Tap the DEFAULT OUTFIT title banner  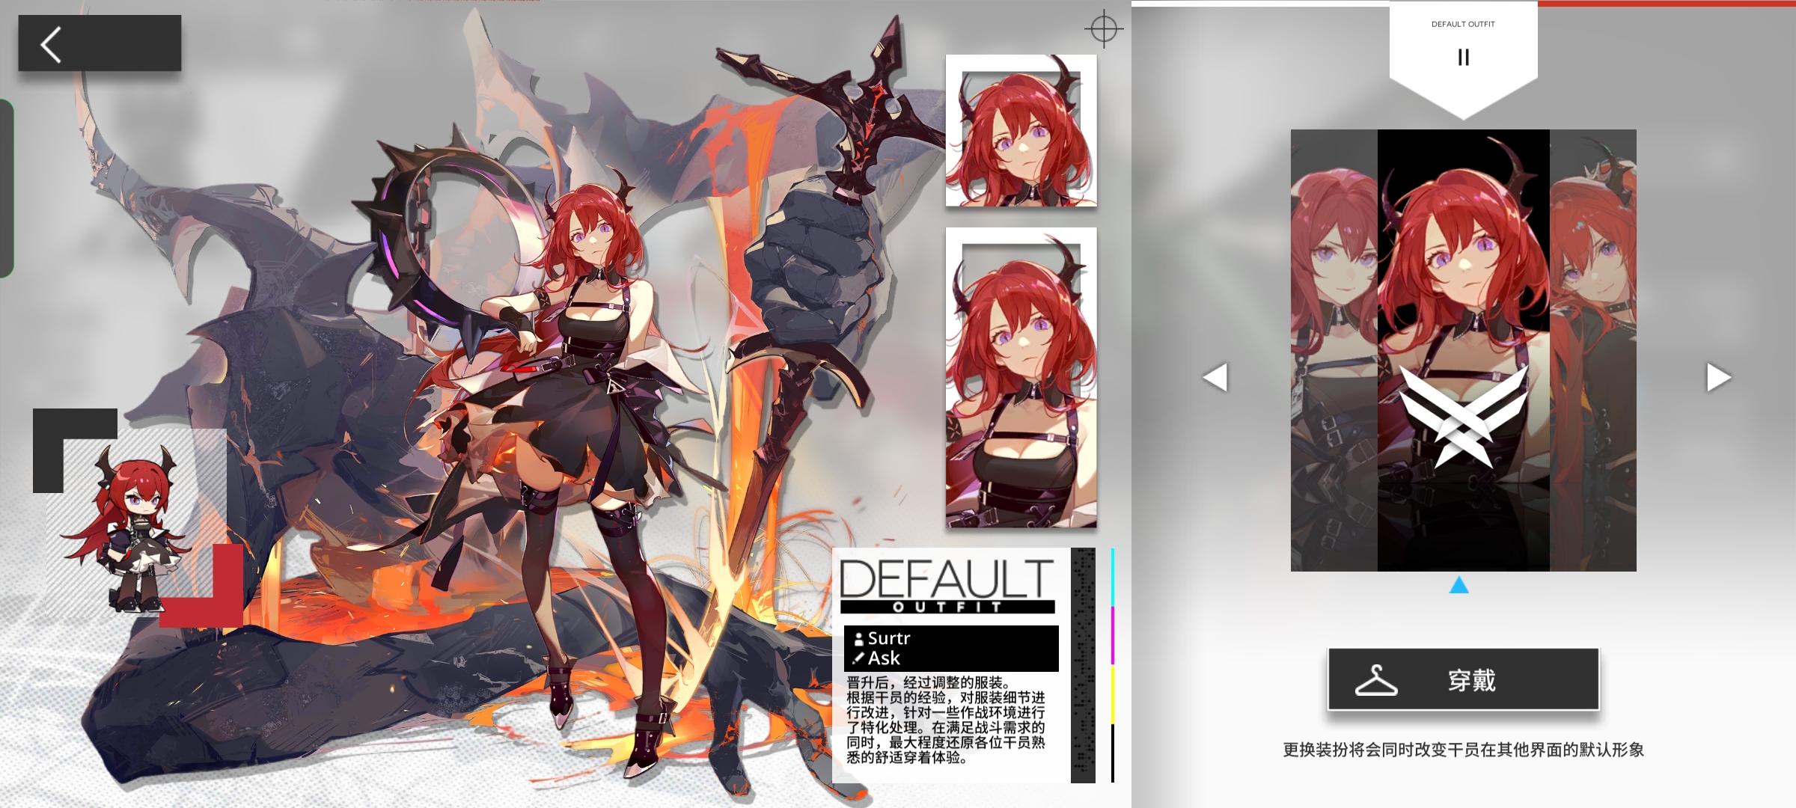tap(947, 587)
